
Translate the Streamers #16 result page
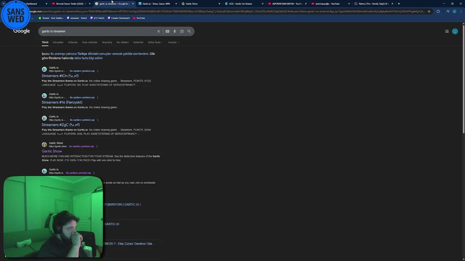pyautogui.click(x=82, y=98)
